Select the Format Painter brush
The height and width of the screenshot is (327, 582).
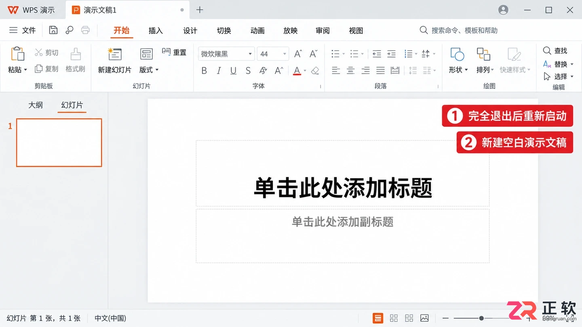coord(76,61)
